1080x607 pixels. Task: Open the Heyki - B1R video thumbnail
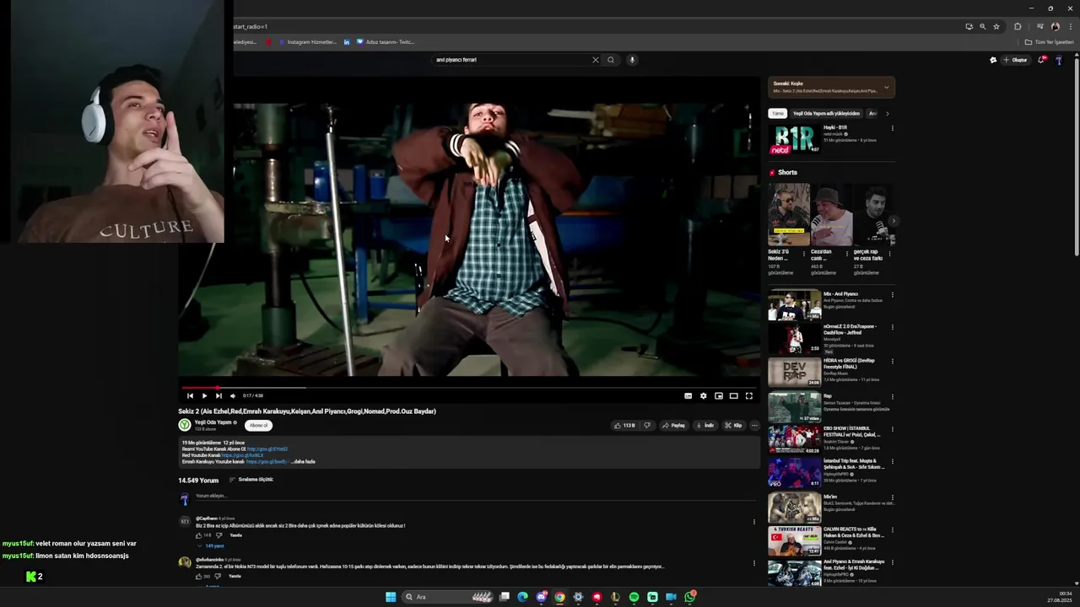(x=794, y=139)
